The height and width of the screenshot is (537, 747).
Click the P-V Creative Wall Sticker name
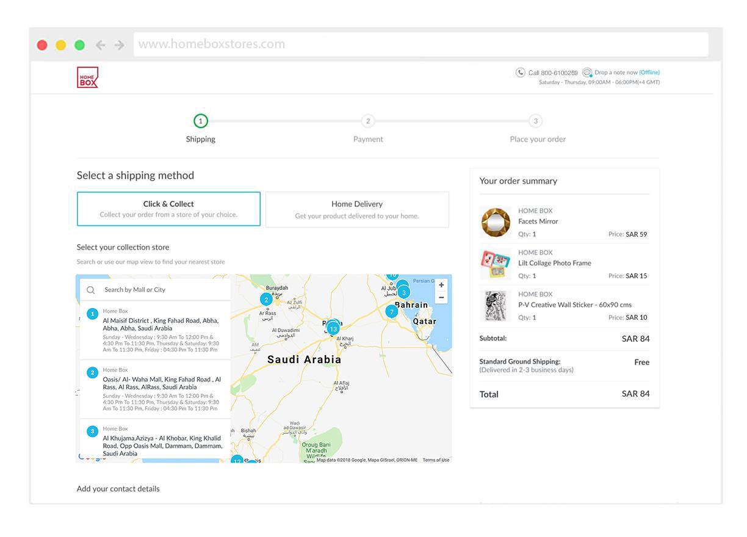[575, 305]
